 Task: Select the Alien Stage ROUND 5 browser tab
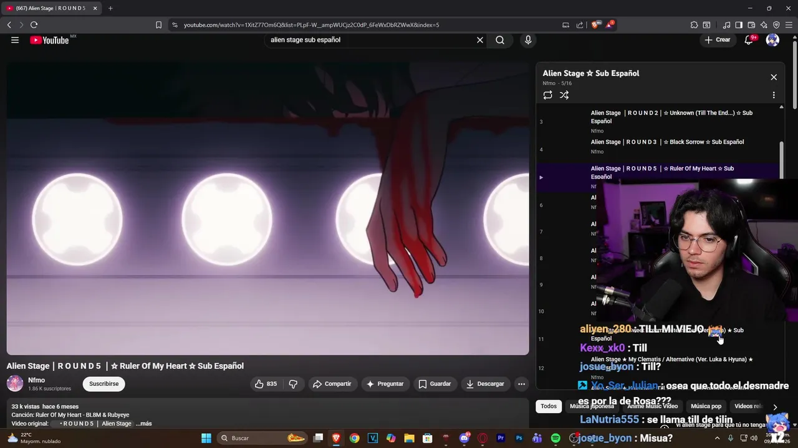[x=51, y=8]
